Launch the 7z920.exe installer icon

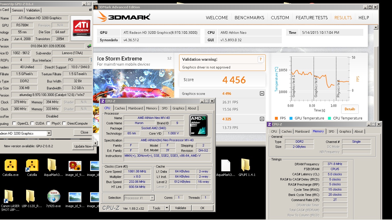point(53,196)
